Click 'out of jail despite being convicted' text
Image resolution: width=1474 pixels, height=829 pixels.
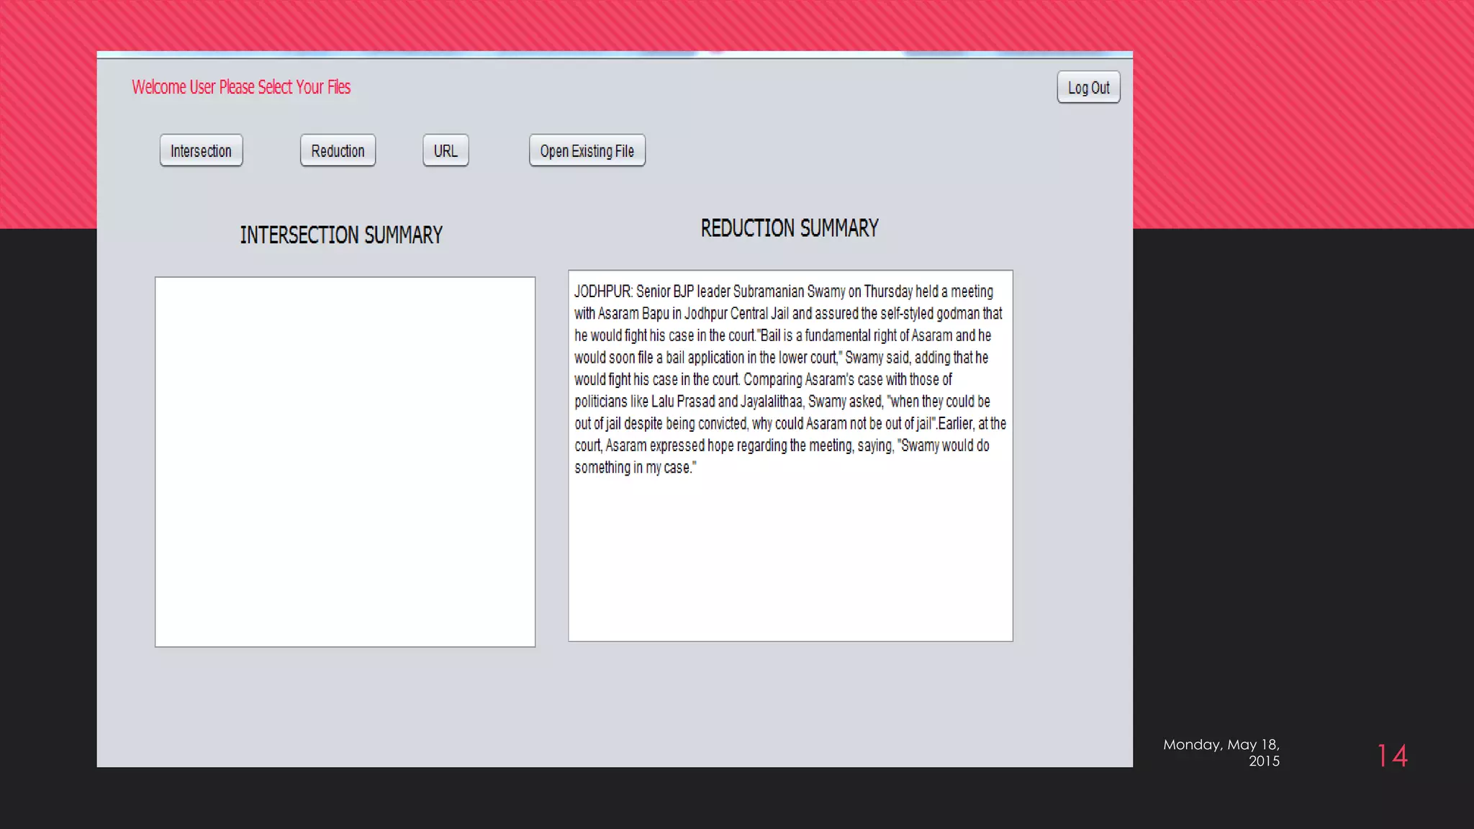tap(661, 424)
